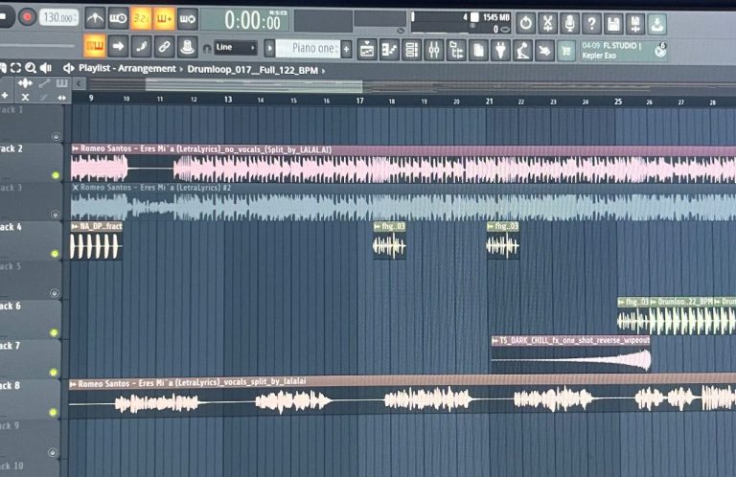The image size is (736, 477).
Task: Click the playlist horizontal scrollbar thumb
Action: (254, 86)
